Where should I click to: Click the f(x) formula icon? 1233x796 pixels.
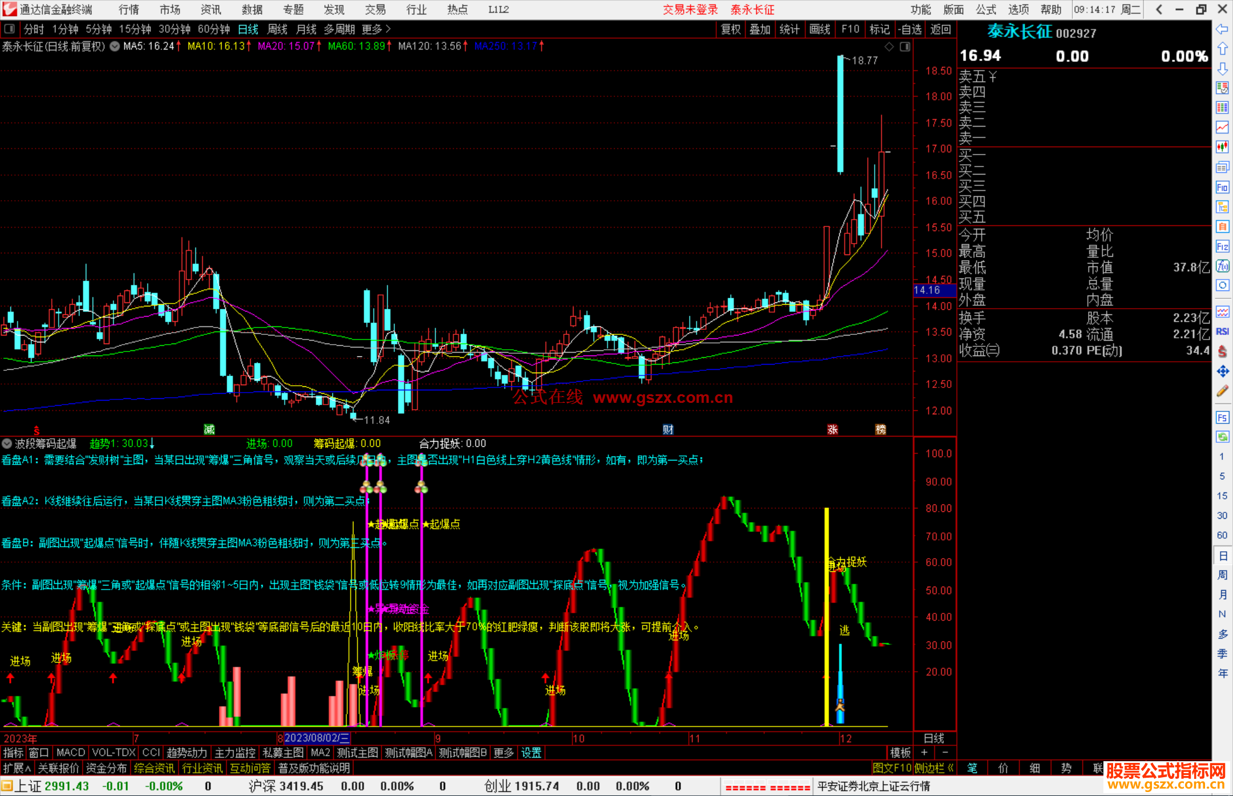[1222, 266]
